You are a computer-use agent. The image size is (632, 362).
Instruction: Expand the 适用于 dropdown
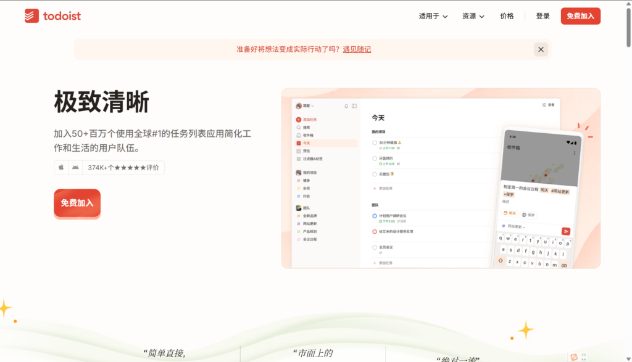(432, 16)
